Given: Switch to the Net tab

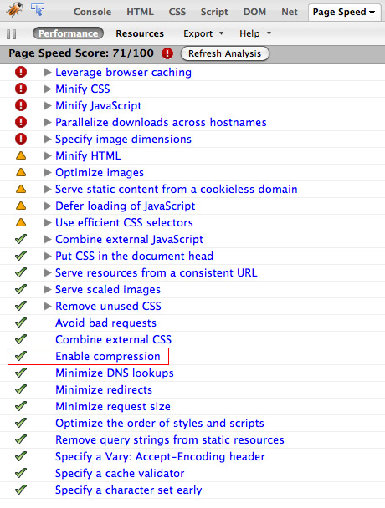Looking at the screenshot, I should (x=290, y=12).
